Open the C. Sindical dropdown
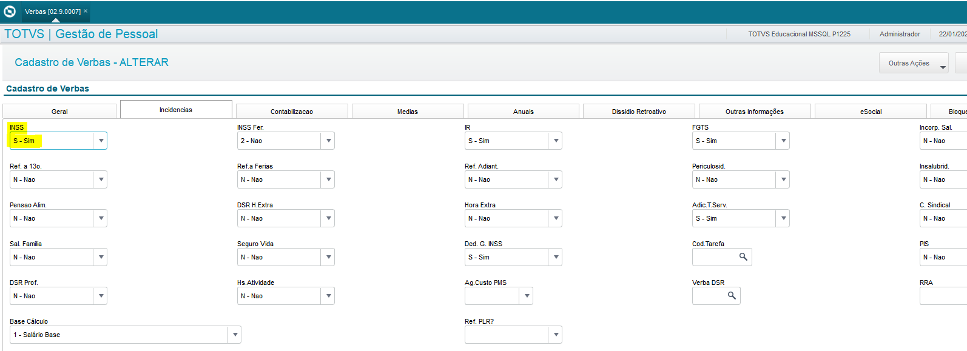 pos(943,218)
